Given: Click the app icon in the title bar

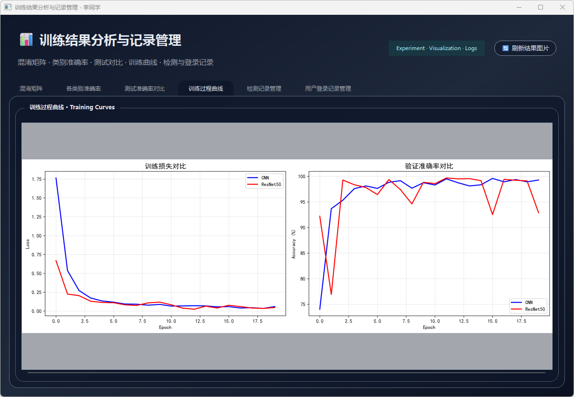Looking at the screenshot, I should (8, 8).
